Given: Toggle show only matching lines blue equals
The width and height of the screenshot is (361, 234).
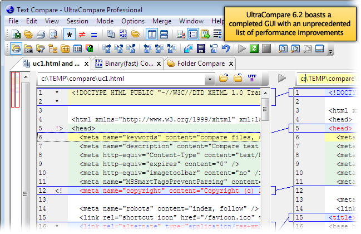Looking at the screenshot, I should pos(94,35).
